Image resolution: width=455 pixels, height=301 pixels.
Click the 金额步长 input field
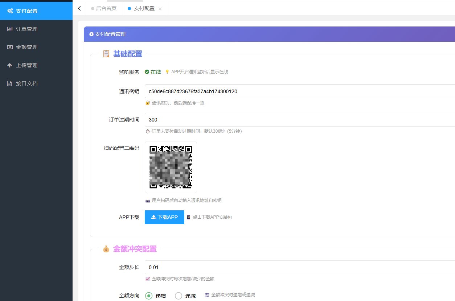[300, 267]
